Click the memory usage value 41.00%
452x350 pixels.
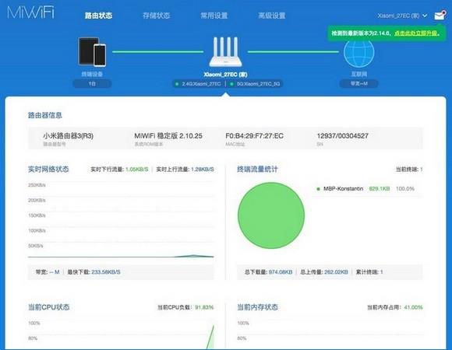pos(413,307)
